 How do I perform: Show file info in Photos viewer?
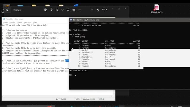68,10
